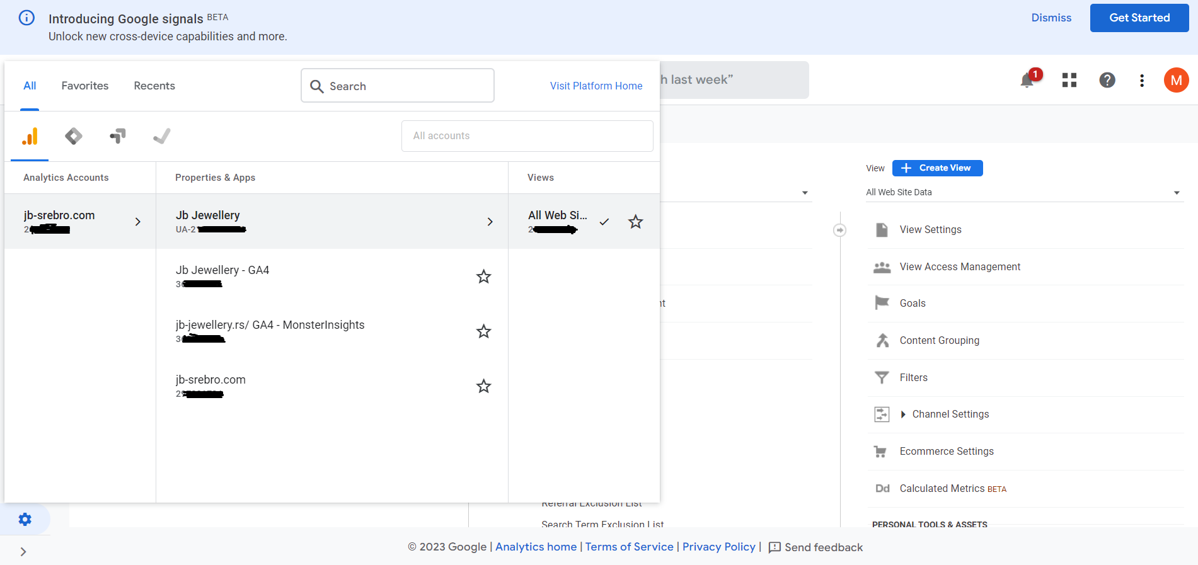Viewport: 1198px width, 565px height.
Task: Open Calculated Metrics BETA
Action: (953, 488)
